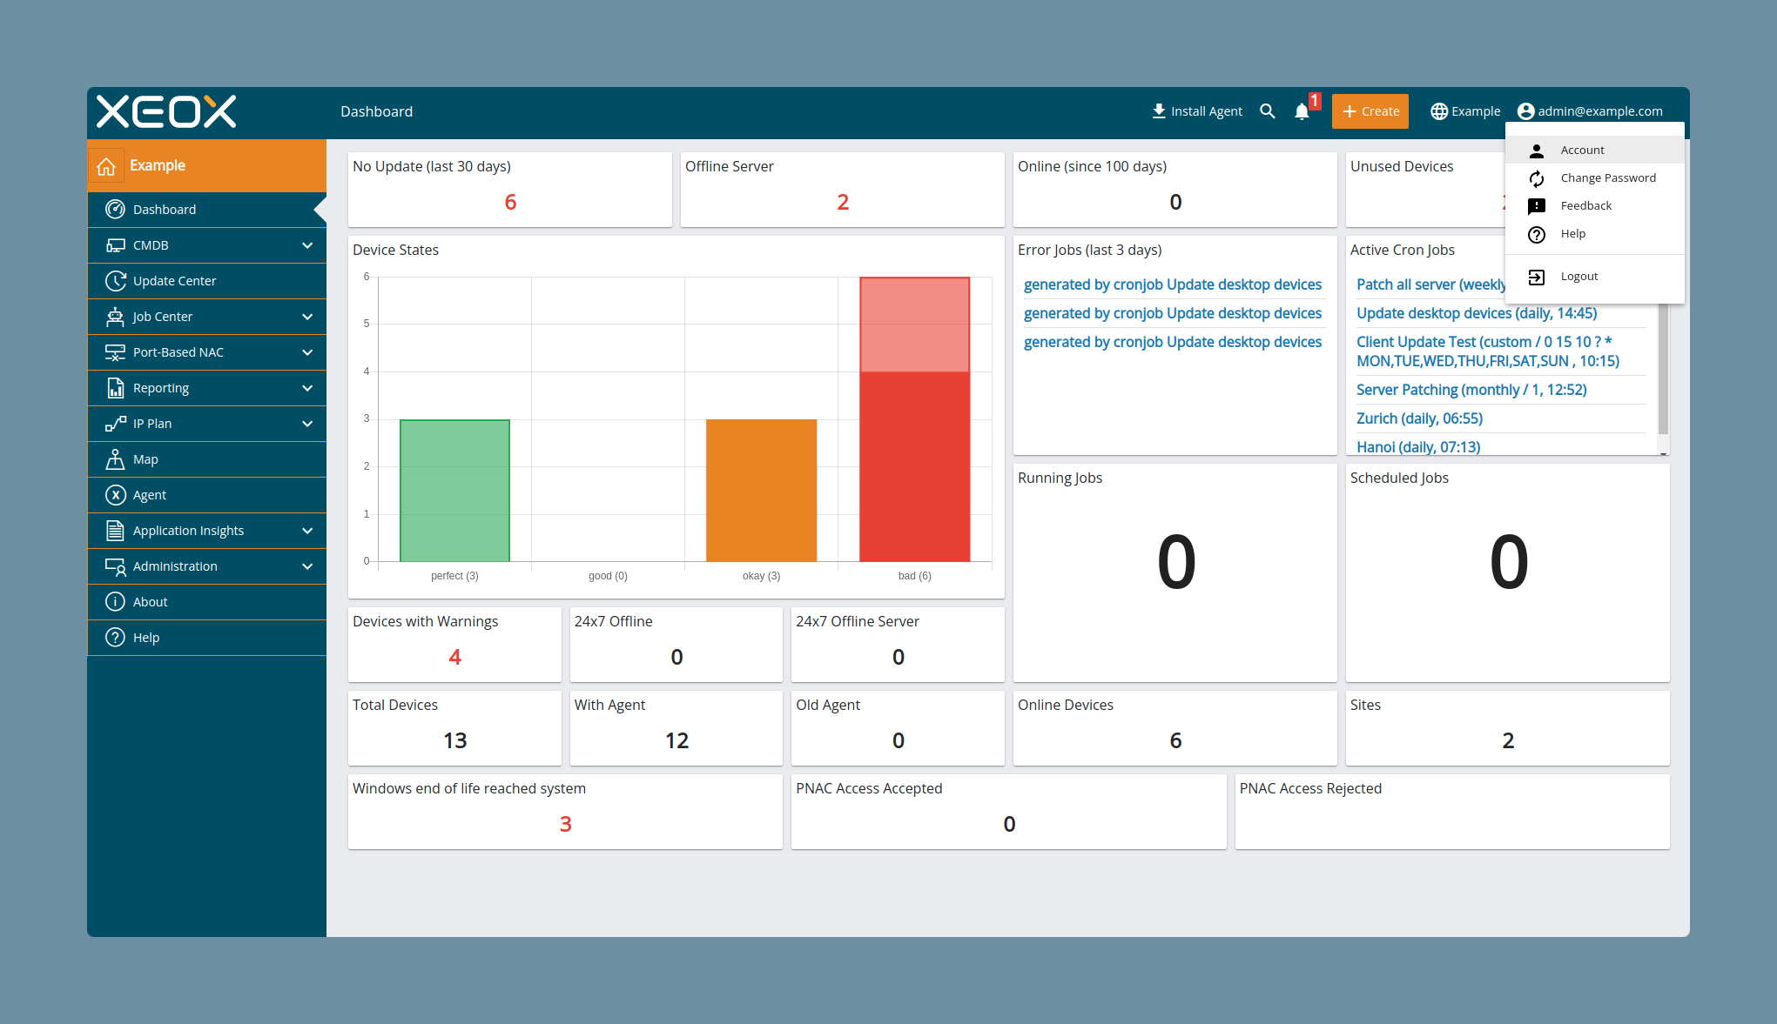Viewport: 1777px width, 1024px height.
Task: Click the home icon beside Example
Action: [x=106, y=165]
